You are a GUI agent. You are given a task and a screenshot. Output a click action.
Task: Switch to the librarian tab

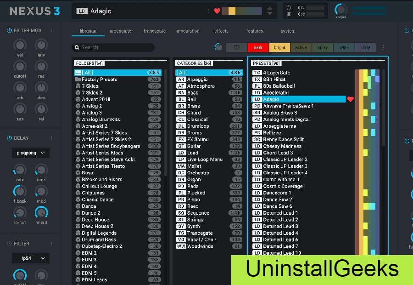[x=88, y=31]
